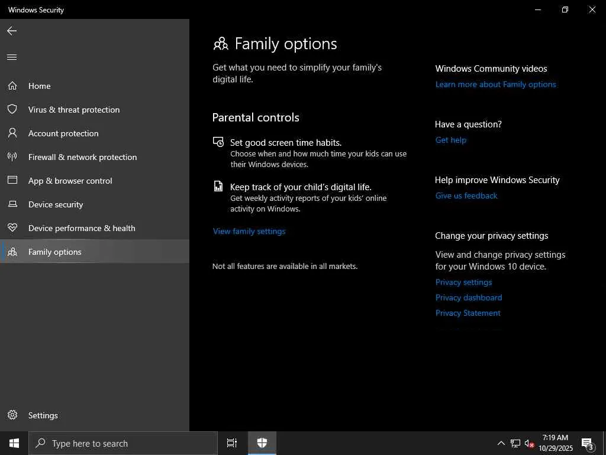Open the Privacy settings link
The width and height of the screenshot is (606, 455).
(463, 282)
